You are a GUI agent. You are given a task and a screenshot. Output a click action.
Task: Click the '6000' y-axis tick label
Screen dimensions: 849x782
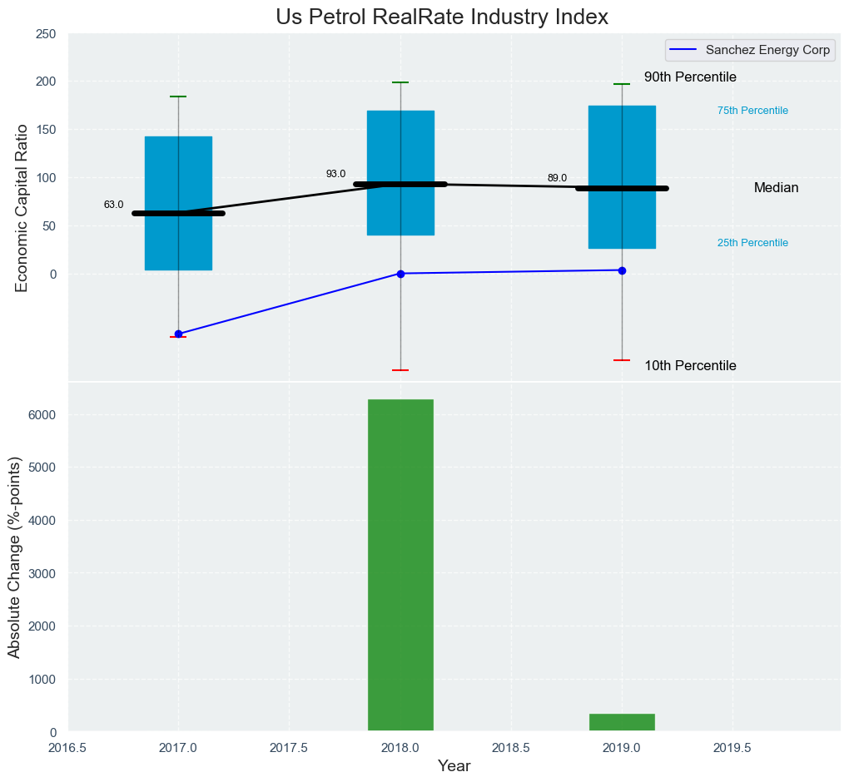click(42, 415)
